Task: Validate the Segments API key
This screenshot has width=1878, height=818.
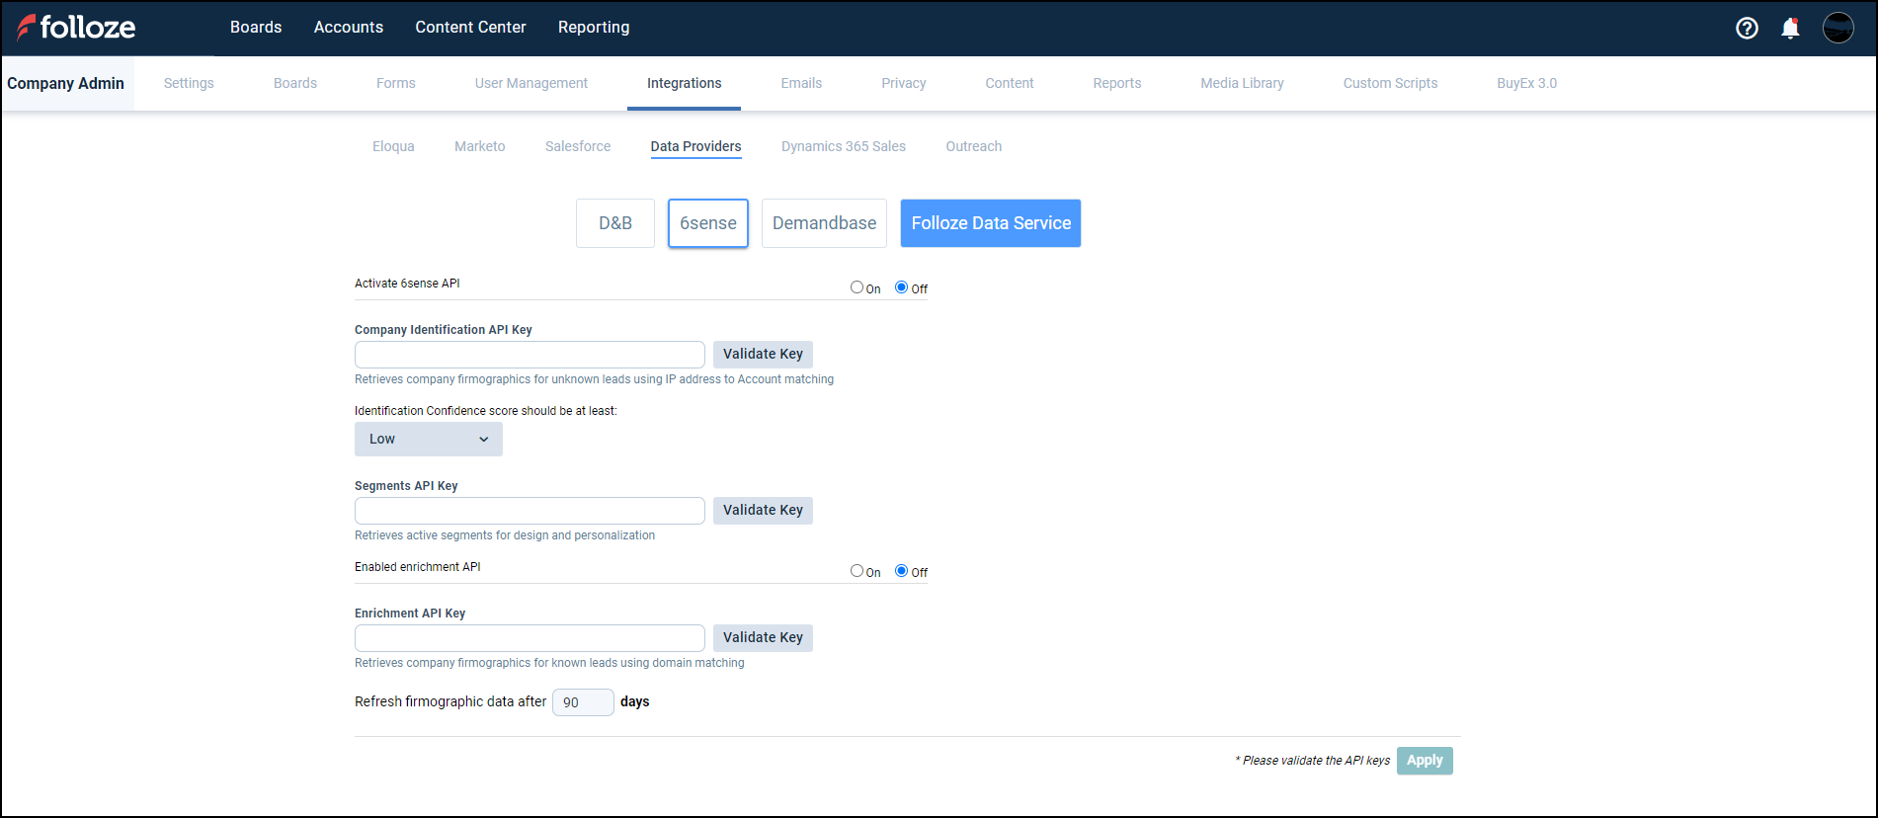Action: pyautogui.click(x=762, y=511)
